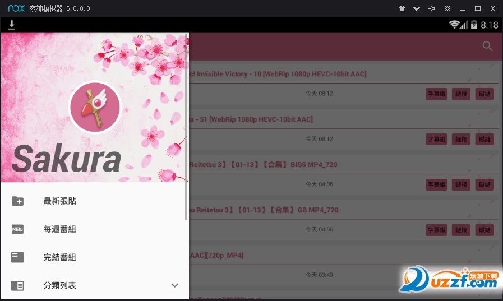Click 今天 04:06 under the BIG5 entry
This screenshot has height=301, width=503.
(319, 184)
